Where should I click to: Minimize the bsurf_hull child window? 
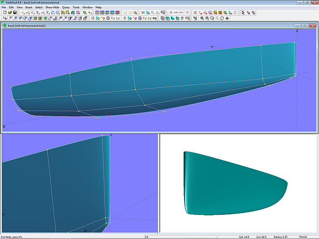pos(298,26)
